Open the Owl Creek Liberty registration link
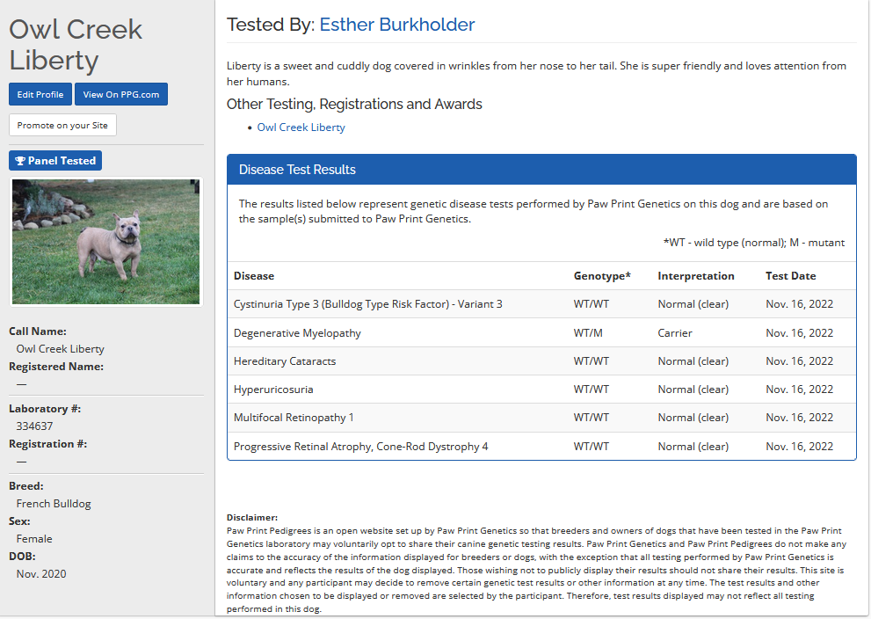Screen dimensions: 871x619 pyautogui.click(x=301, y=127)
